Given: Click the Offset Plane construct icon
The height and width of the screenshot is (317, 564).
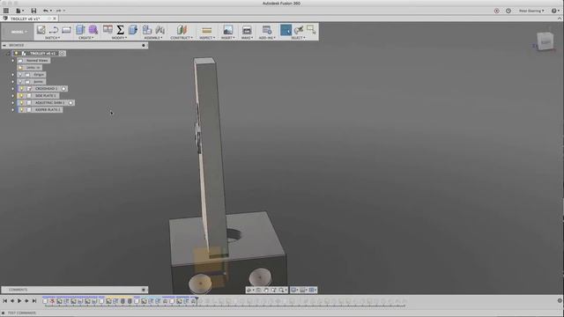Looking at the screenshot, I should [182, 30].
